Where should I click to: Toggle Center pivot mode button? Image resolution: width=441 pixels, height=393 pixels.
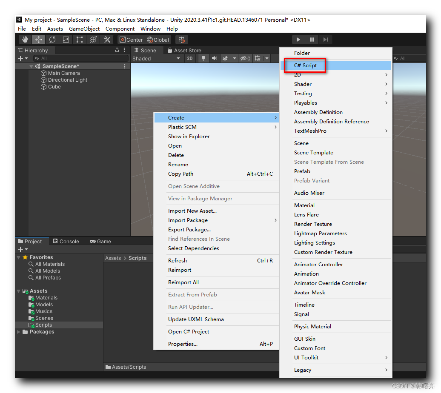point(131,40)
